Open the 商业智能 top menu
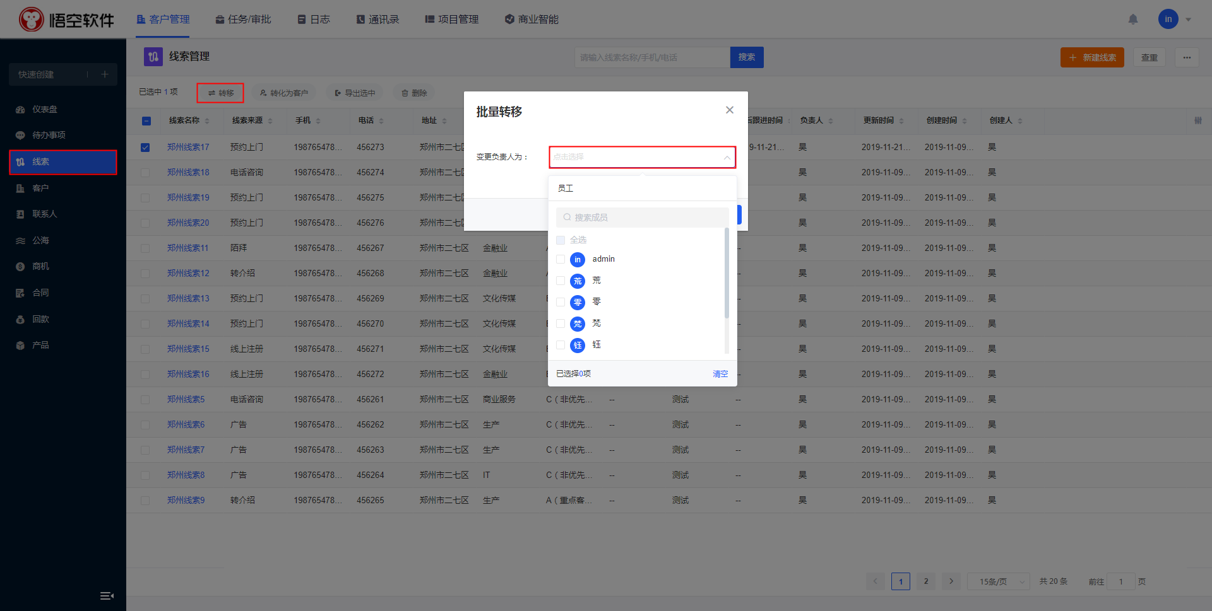The height and width of the screenshot is (611, 1212). pos(532,20)
